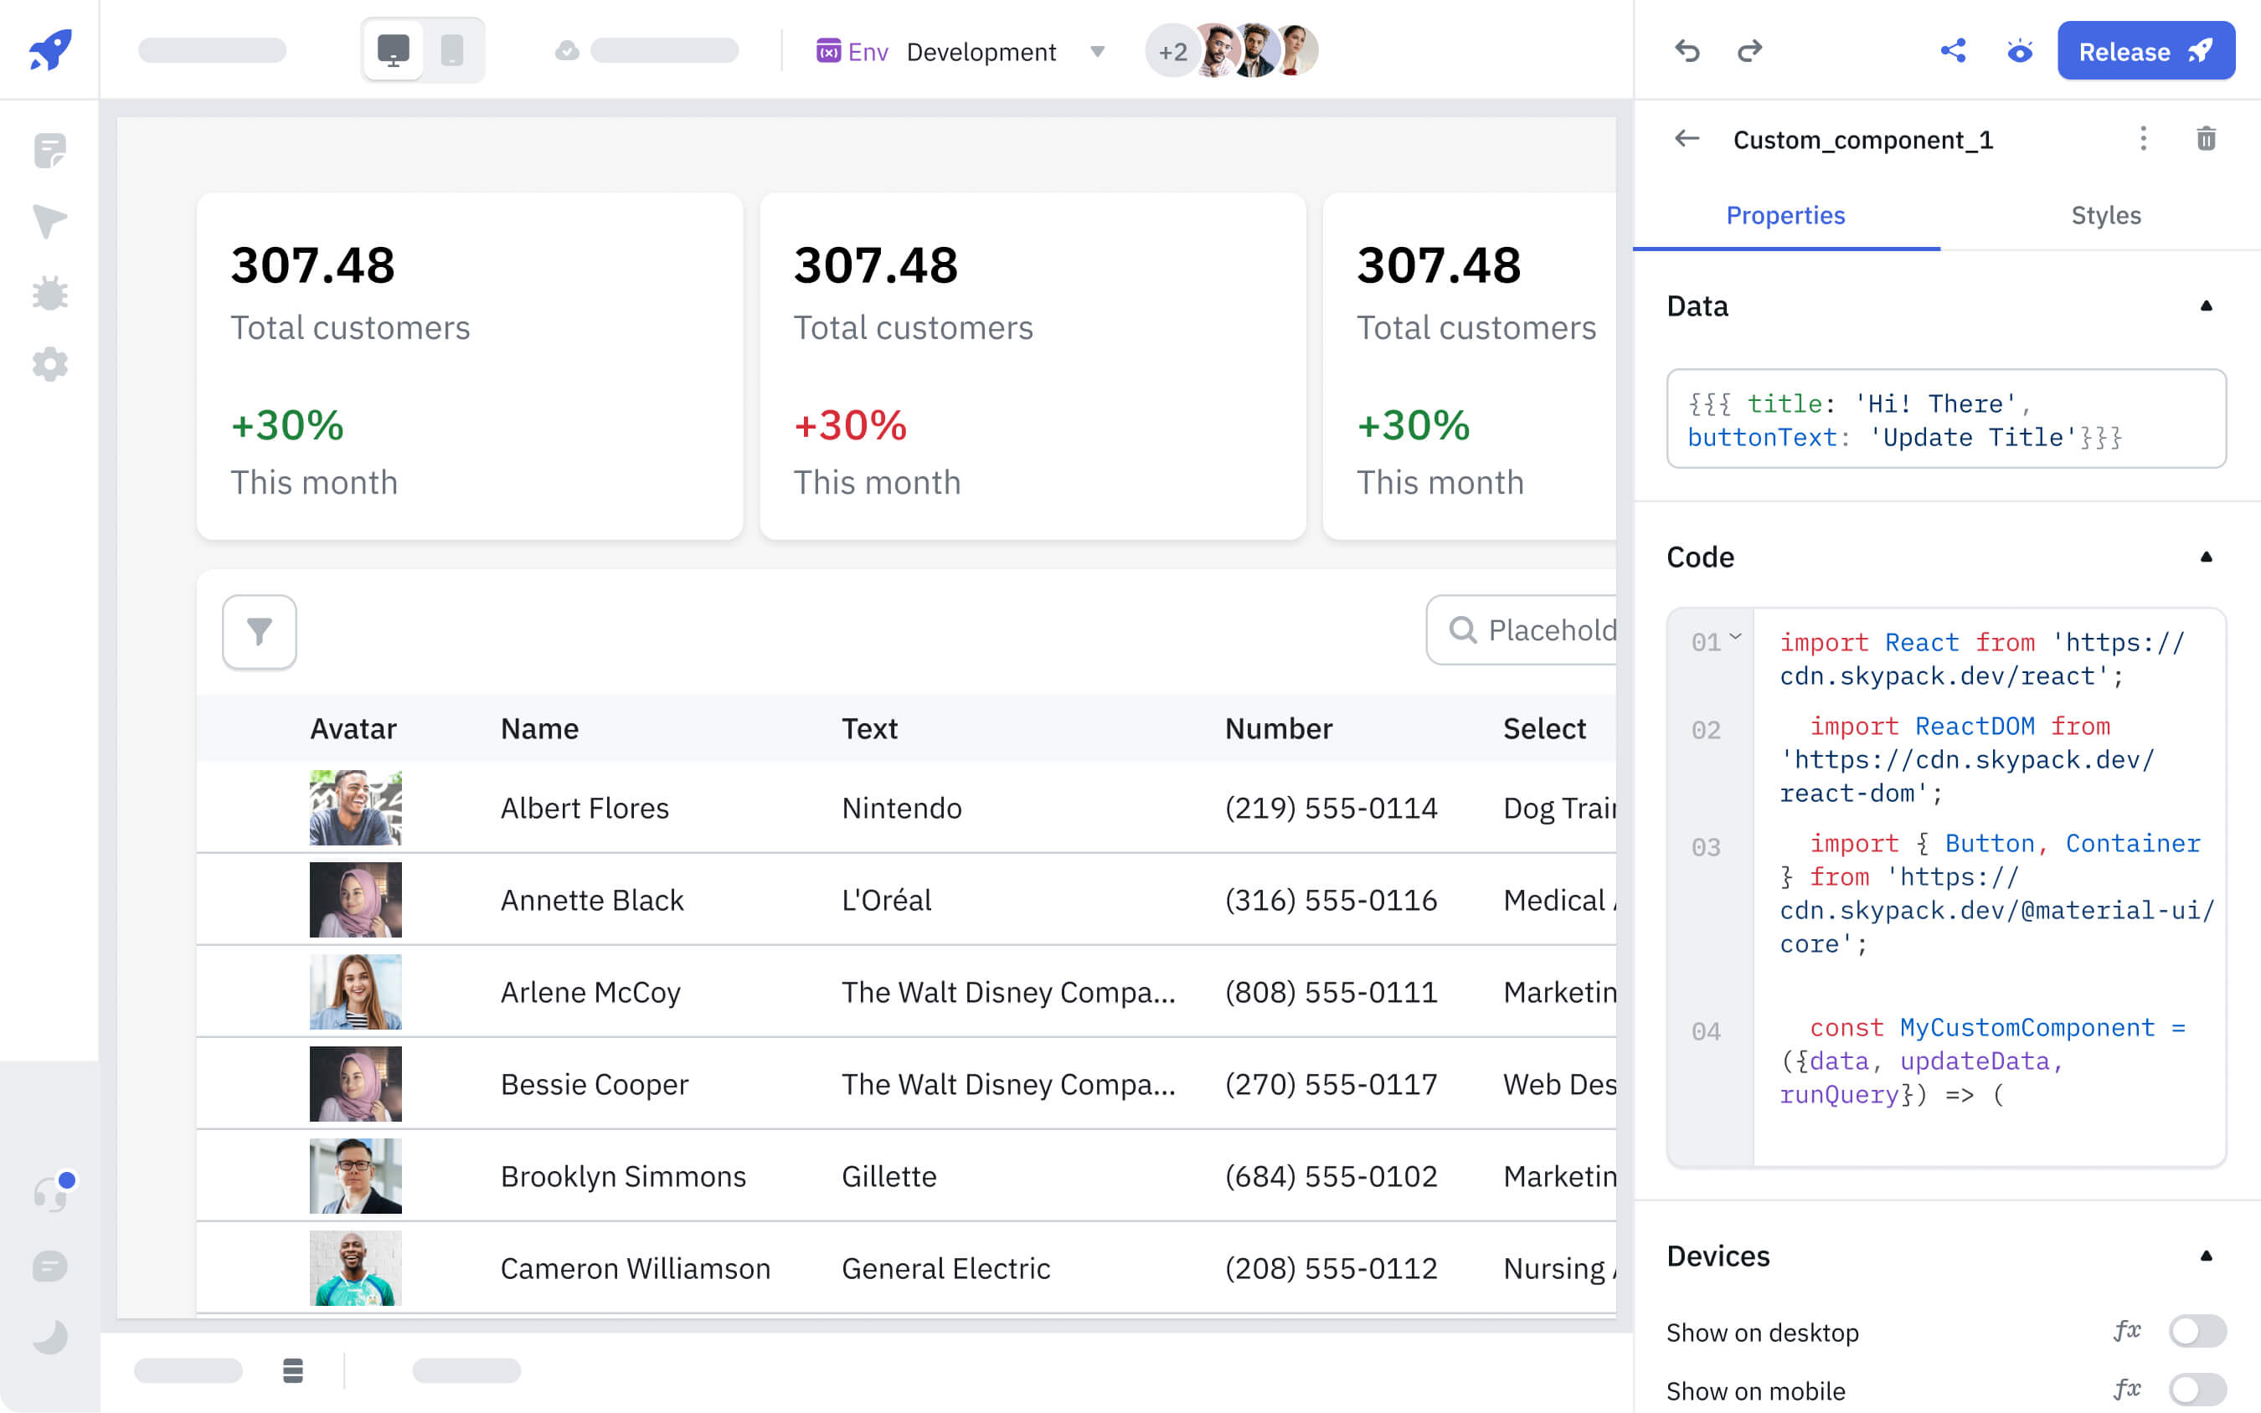Image resolution: width=2261 pixels, height=1413 pixels.
Task: Select the Arlene McCoy name cell
Action: coord(590,992)
